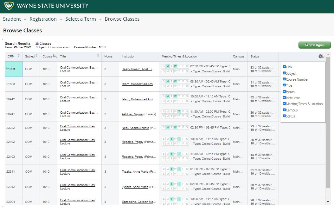Uncheck the CRN column checkbox

(284, 67)
